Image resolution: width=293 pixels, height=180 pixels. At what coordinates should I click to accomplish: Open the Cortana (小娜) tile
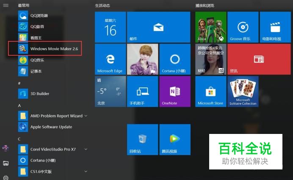pos(175,59)
